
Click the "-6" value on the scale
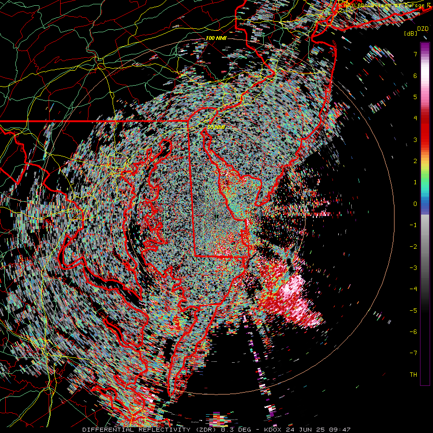coord(413,332)
